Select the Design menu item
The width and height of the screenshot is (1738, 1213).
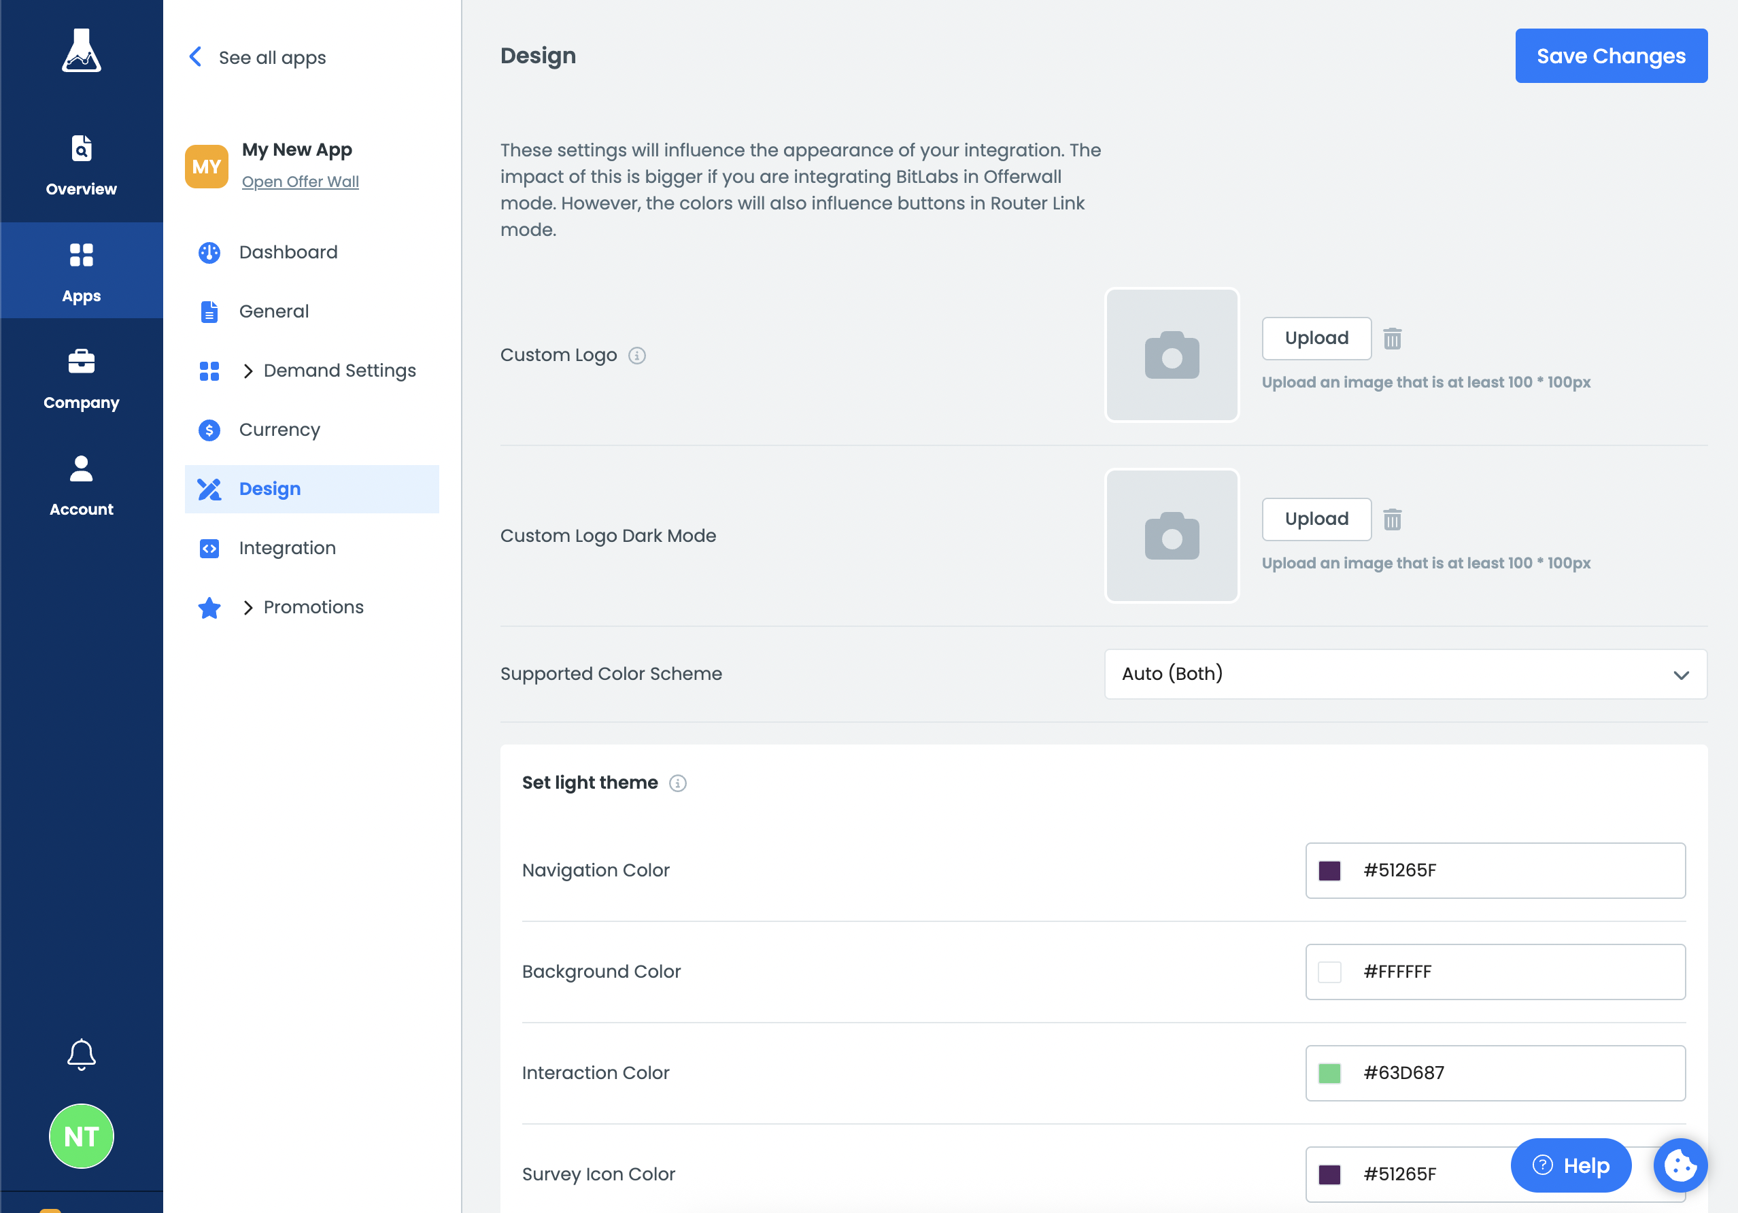312,489
